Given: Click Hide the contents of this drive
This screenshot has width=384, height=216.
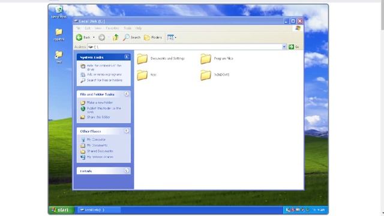Looking at the screenshot, I should [104, 67].
